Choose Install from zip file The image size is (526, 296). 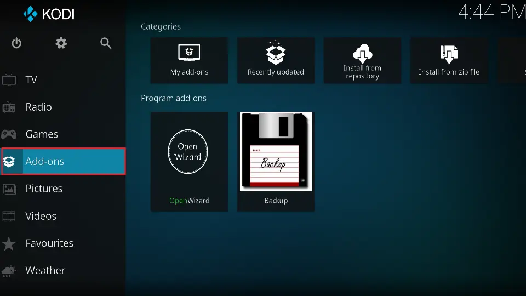[x=449, y=60]
